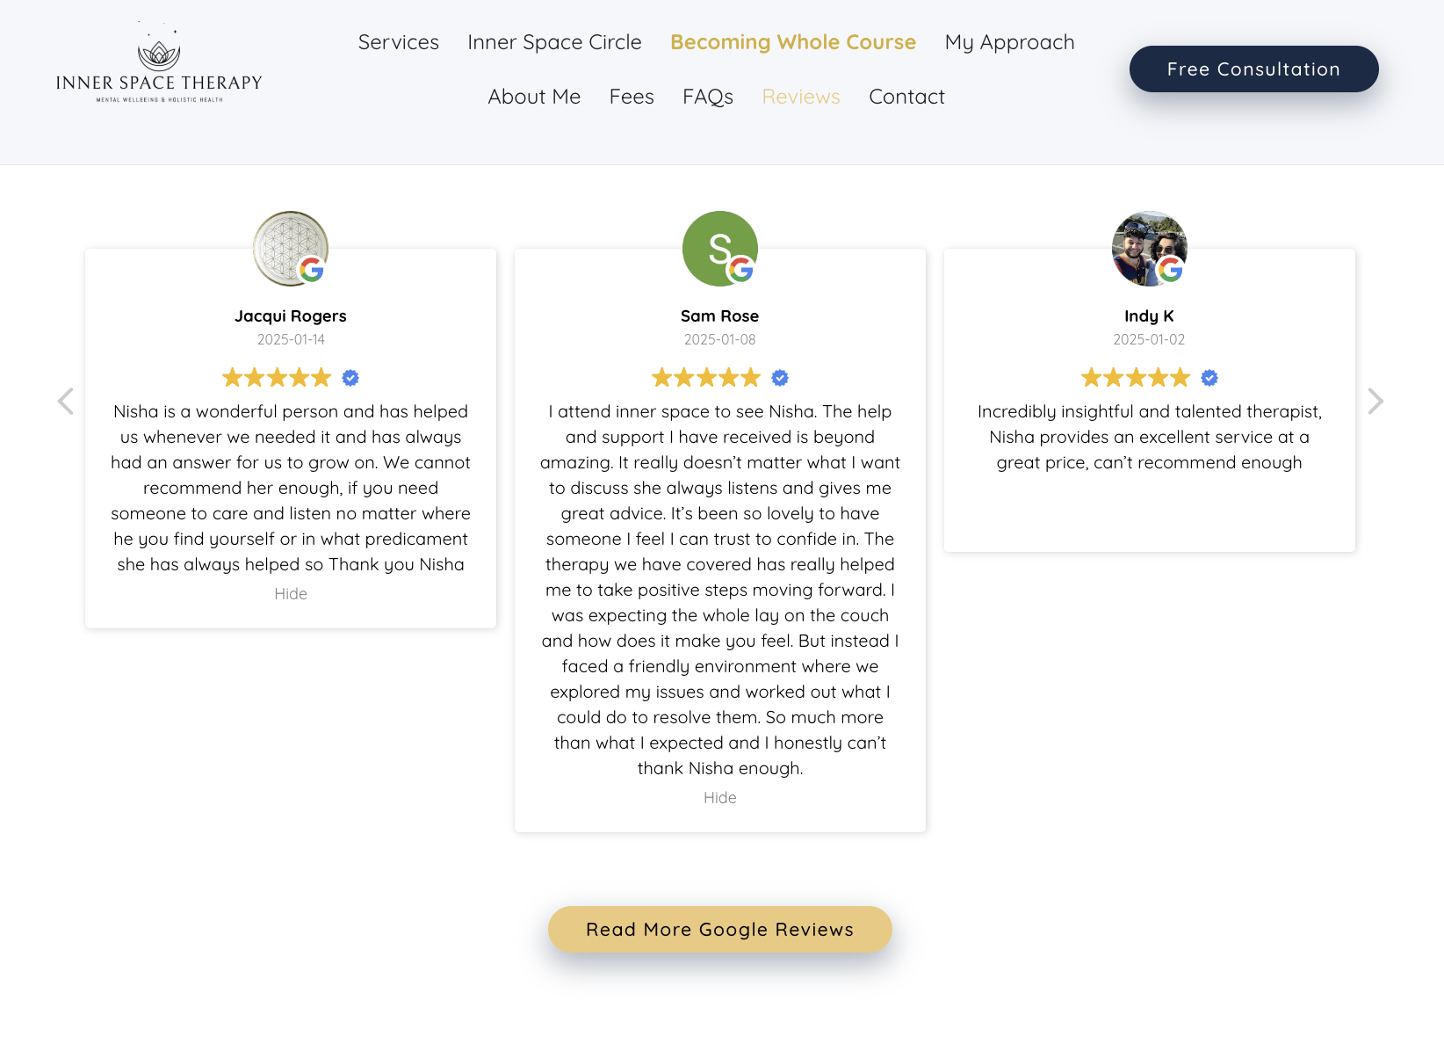Click Indy K's profile photo
Screen dimensions: 1444x1044
(1149, 248)
